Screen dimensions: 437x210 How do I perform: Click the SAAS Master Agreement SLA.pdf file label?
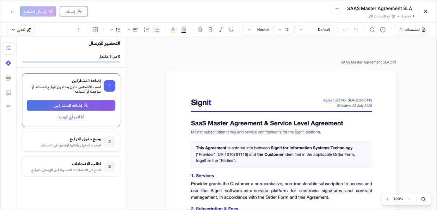click(368, 62)
